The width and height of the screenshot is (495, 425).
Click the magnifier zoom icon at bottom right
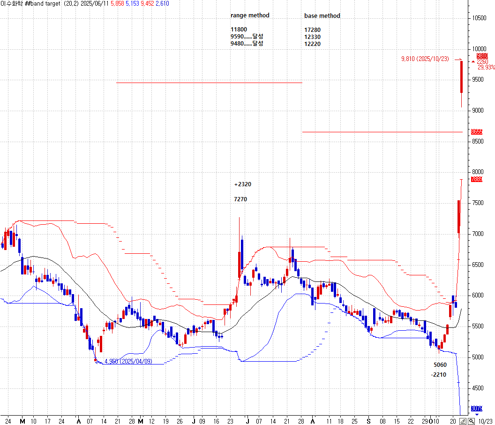click(x=471, y=421)
